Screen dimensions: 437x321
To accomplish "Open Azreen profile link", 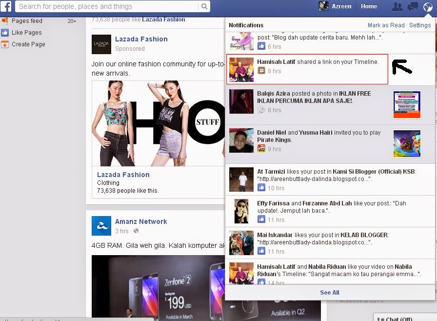I will click(341, 6).
